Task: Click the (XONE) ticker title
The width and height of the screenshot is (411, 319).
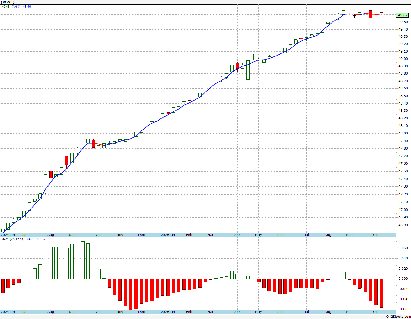Action: (8, 2)
